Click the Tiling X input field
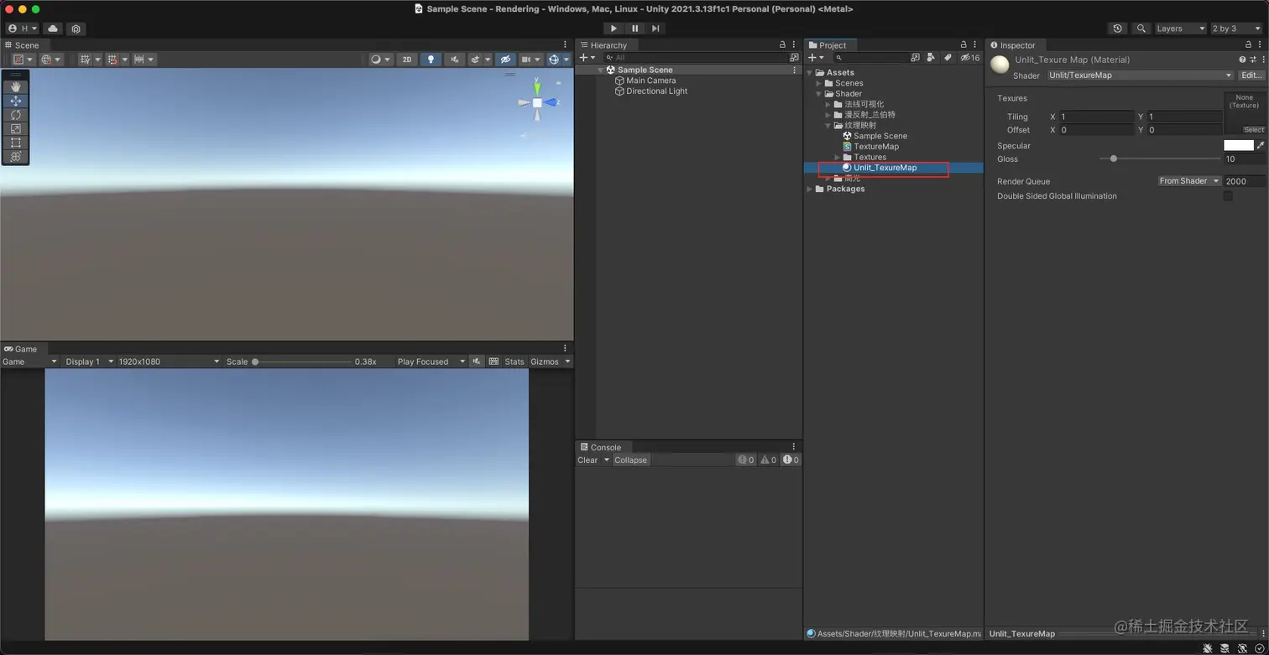Screen dimensions: 1269x655 (x=1096, y=117)
